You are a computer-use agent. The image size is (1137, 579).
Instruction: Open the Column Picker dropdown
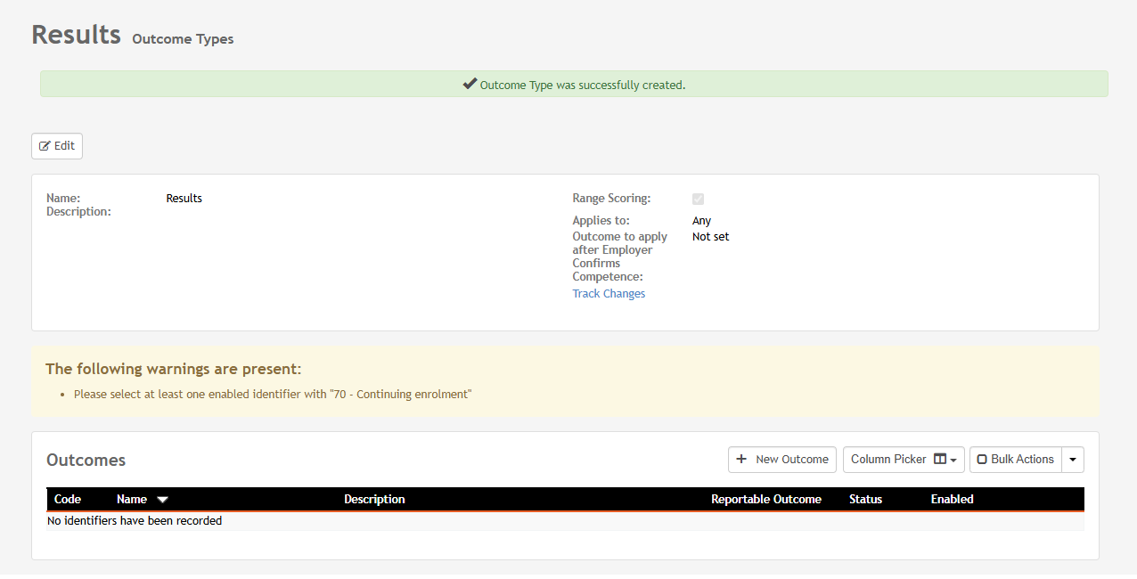point(904,460)
